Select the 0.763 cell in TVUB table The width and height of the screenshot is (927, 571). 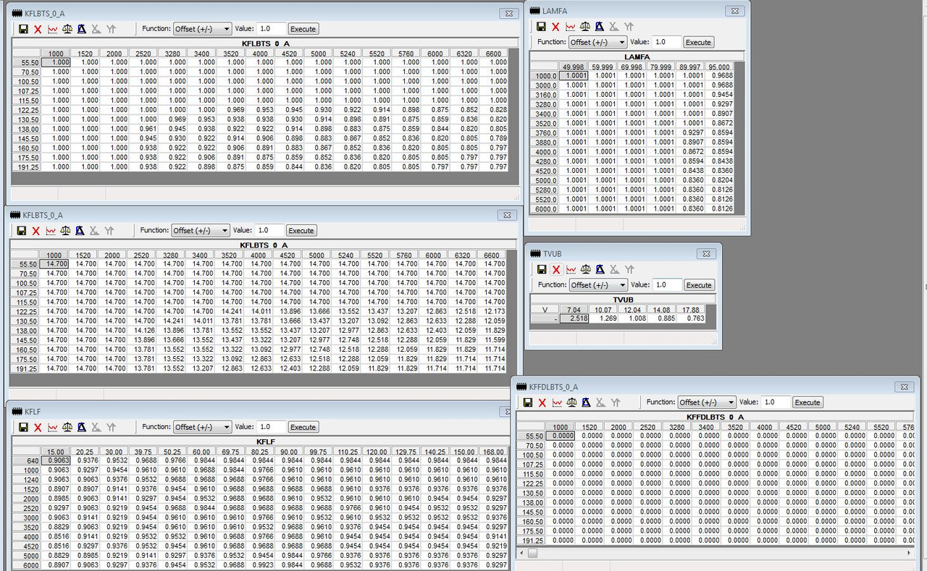pos(692,318)
